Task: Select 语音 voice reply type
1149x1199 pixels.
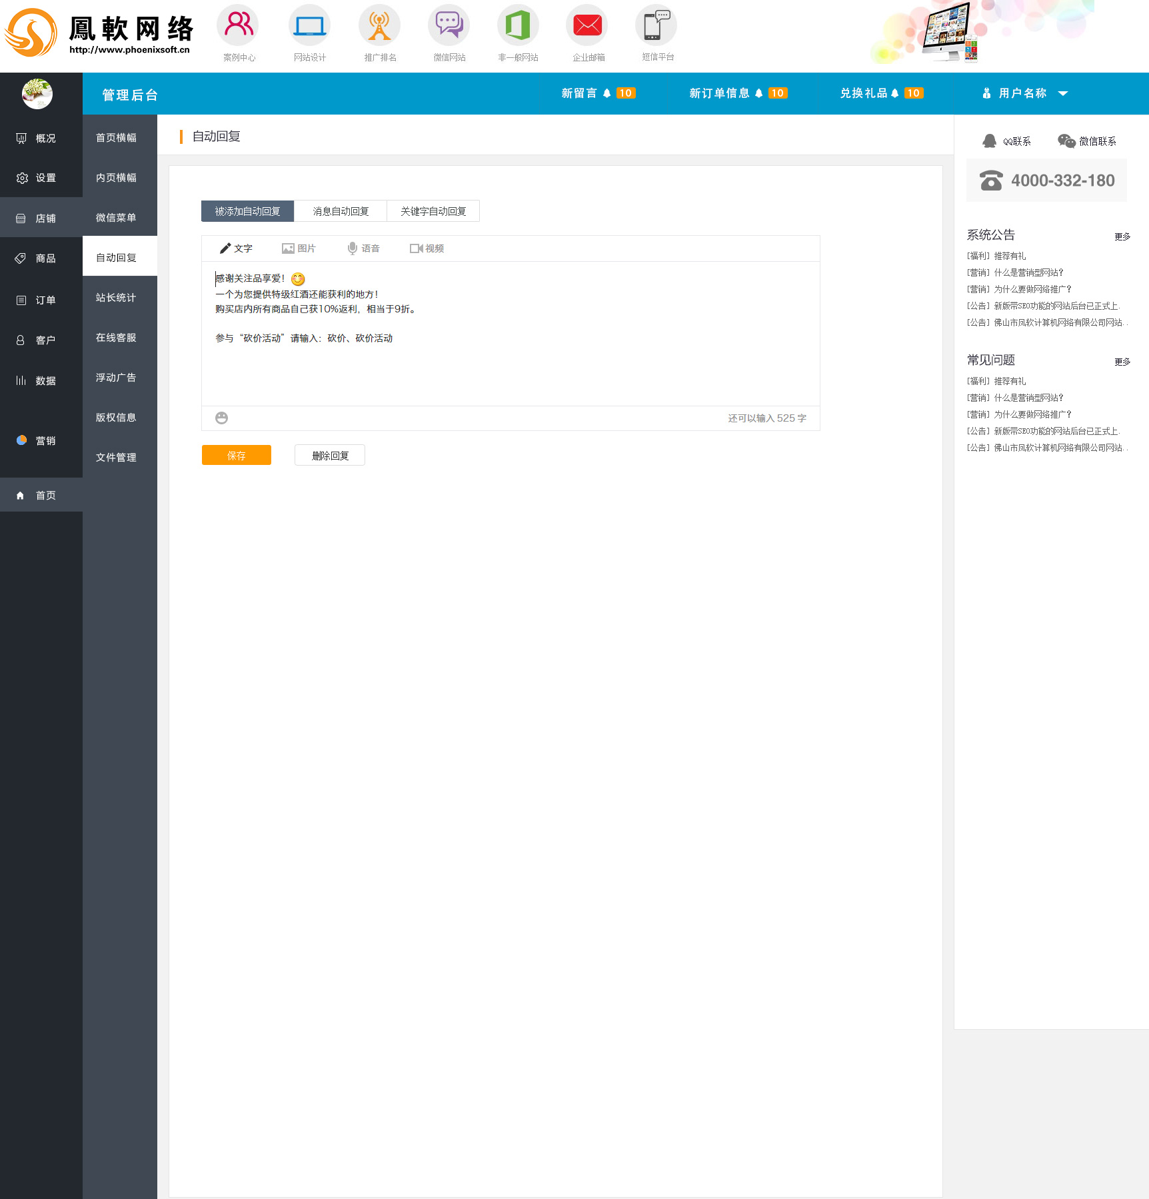Action: pyautogui.click(x=363, y=248)
